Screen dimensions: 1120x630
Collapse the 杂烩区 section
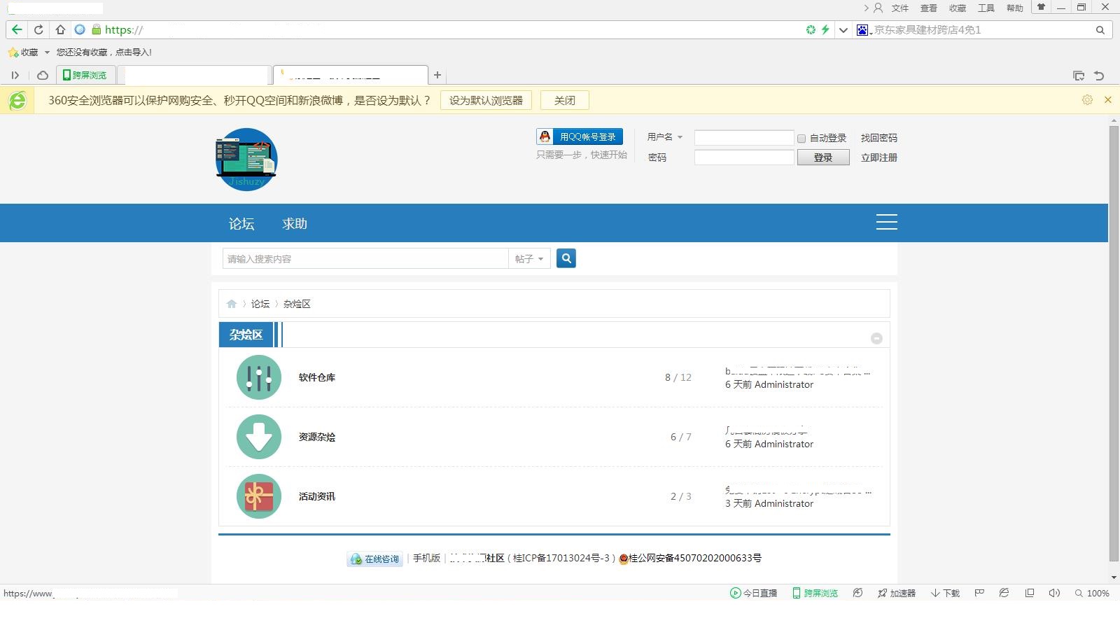coord(876,338)
